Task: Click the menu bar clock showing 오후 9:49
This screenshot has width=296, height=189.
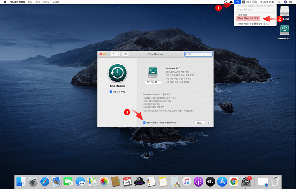Action: 267,2
